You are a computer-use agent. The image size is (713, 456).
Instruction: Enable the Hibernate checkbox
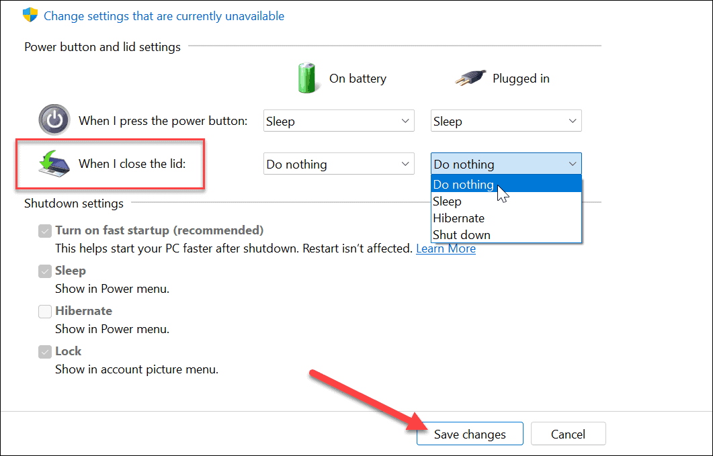click(45, 312)
